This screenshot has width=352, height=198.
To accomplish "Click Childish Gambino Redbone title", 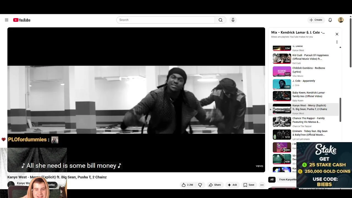I will pos(309,70).
